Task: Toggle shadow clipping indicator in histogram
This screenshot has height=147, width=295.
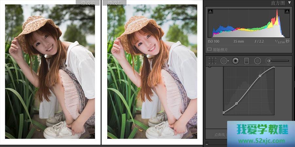Action: 210,11
